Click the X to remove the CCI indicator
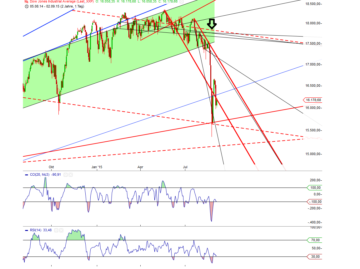360x269 pixels. point(70,174)
